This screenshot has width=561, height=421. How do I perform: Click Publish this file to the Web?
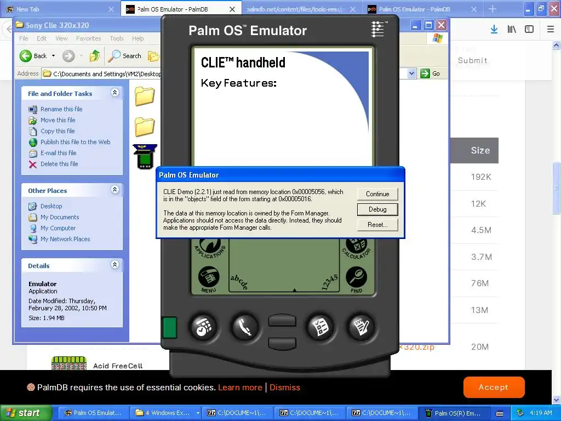75,142
